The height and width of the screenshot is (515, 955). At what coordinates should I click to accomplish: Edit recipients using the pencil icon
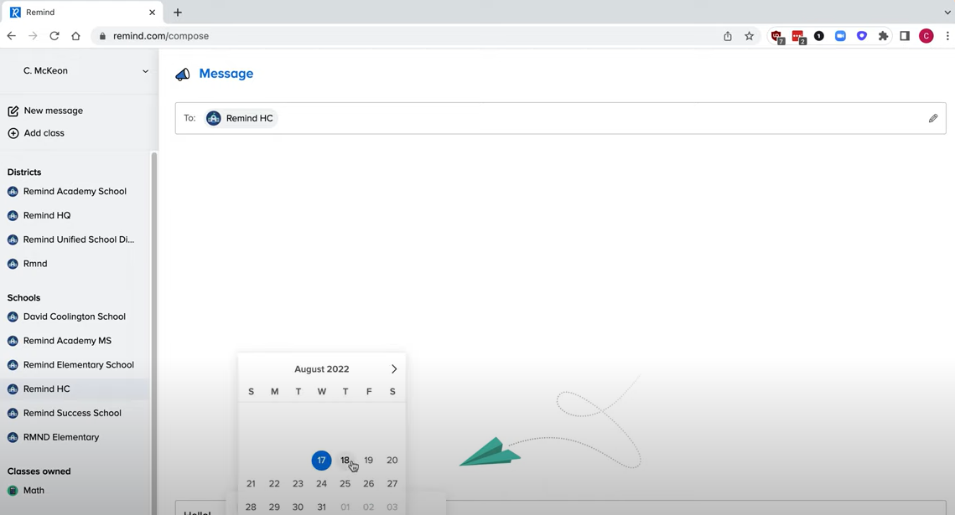pyautogui.click(x=932, y=118)
